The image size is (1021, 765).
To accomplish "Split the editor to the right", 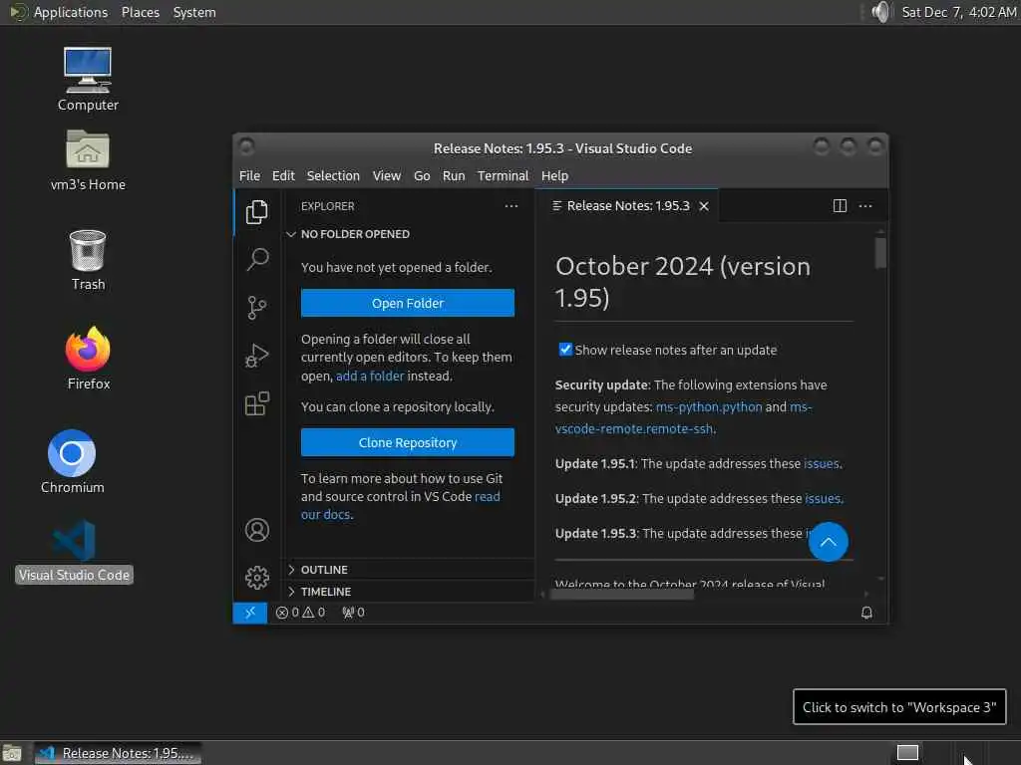I will click(840, 205).
